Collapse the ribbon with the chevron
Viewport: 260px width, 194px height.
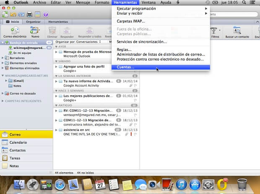click(x=257, y=22)
